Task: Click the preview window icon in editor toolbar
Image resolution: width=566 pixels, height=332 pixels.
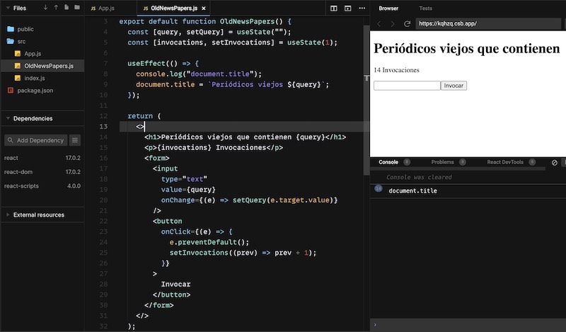Action: 347,8
